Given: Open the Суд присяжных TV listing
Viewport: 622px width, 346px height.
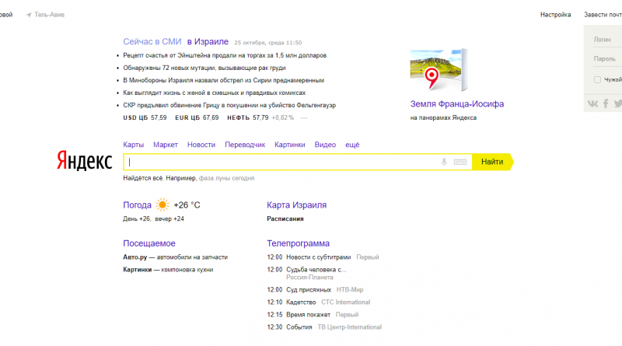Looking at the screenshot, I should click(309, 290).
